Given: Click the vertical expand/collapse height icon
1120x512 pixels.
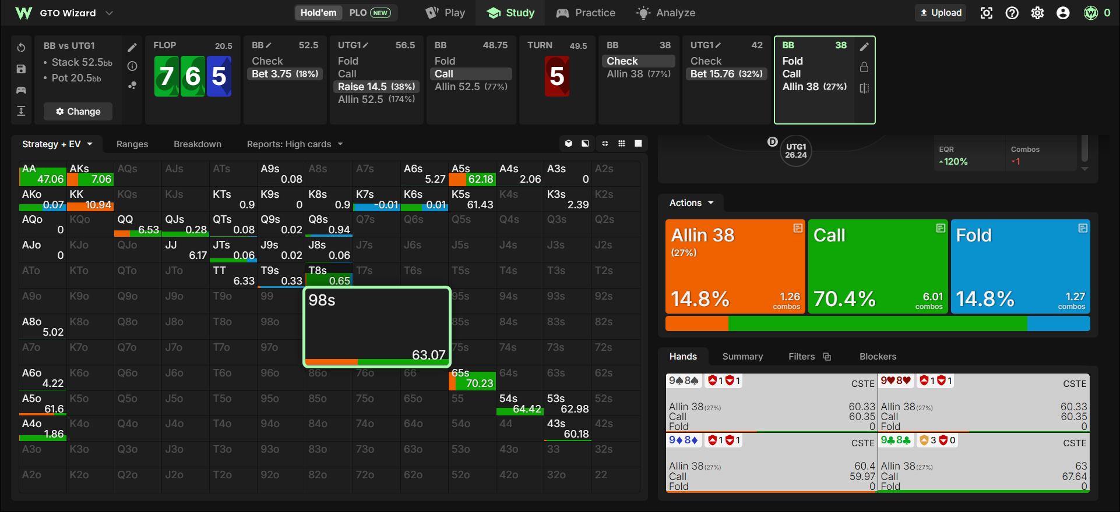Looking at the screenshot, I should 21,111.
